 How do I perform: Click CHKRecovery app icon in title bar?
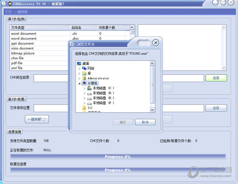(x=10, y=4)
